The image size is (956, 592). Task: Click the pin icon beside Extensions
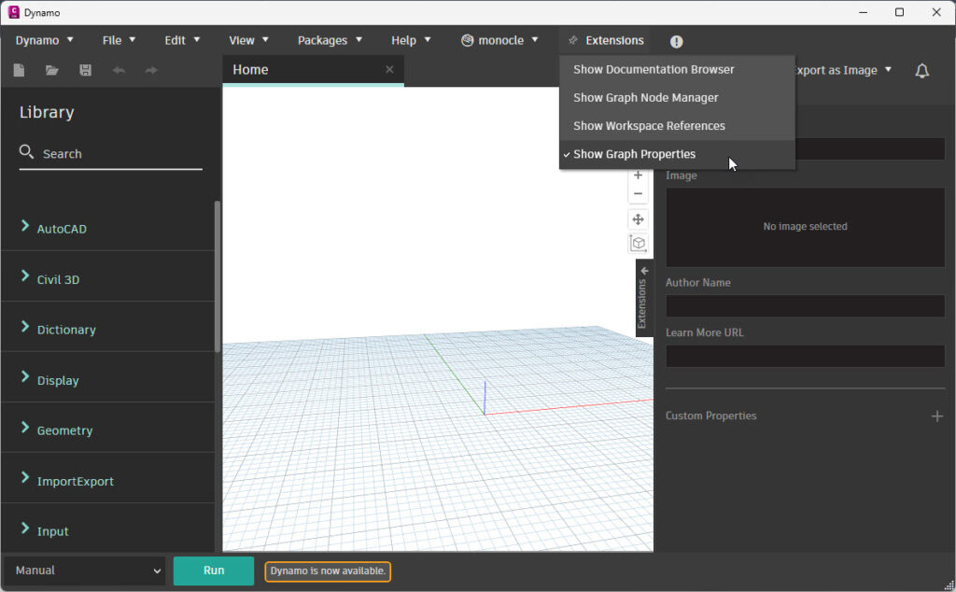tap(572, 40)
